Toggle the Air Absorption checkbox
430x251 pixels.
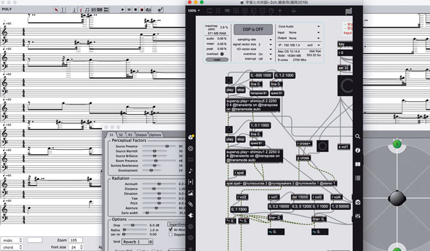171,230
